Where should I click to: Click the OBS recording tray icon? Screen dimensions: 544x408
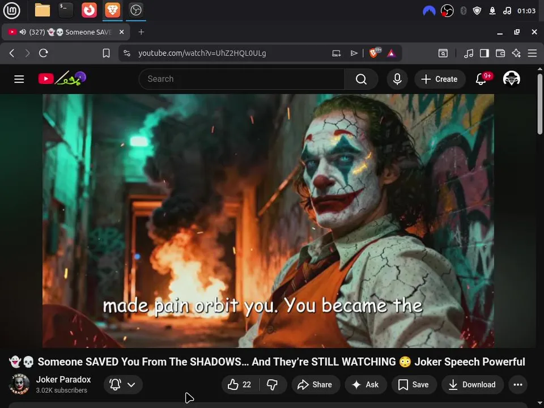click(x=447, y=11)
